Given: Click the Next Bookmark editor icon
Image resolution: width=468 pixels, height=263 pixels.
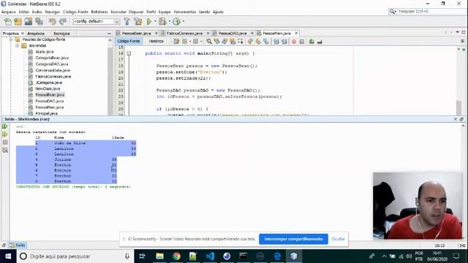Looking at the screenshot, I should [x=258, y=42].
